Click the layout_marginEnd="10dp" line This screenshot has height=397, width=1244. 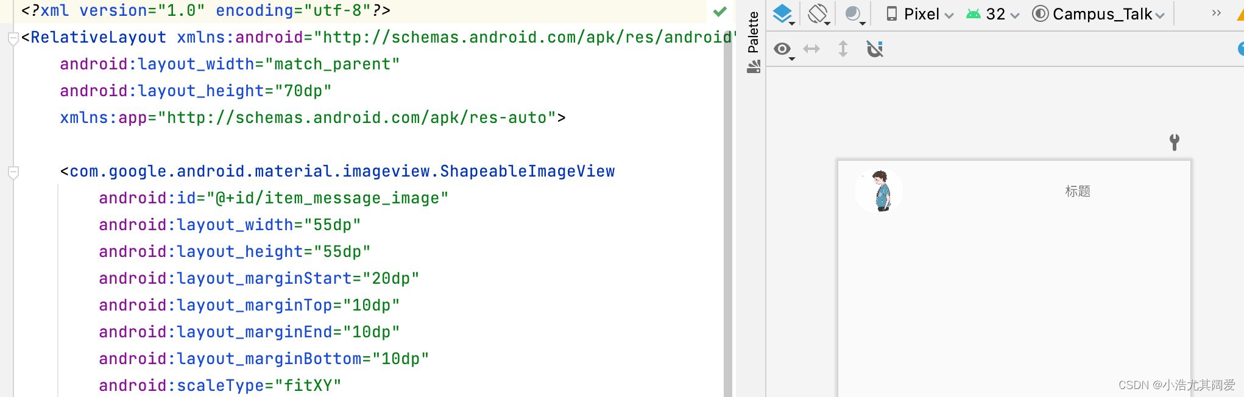(249, 332)
